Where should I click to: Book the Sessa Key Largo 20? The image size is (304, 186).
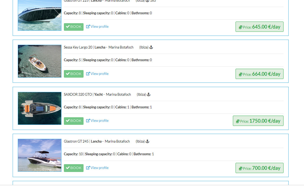[x=74, y=74]
